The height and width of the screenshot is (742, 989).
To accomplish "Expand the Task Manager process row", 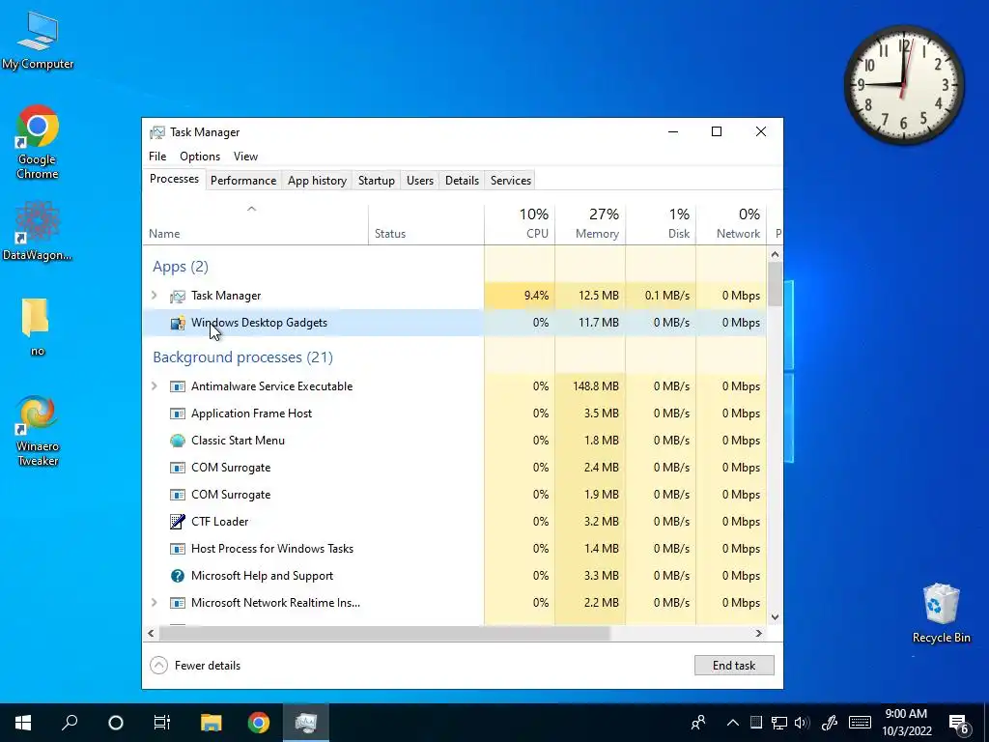I will (x=154, y=296).
